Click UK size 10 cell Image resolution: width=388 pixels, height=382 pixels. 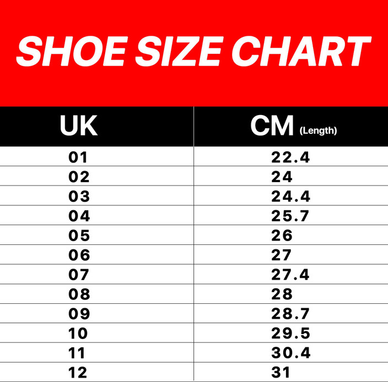point(78,333)
